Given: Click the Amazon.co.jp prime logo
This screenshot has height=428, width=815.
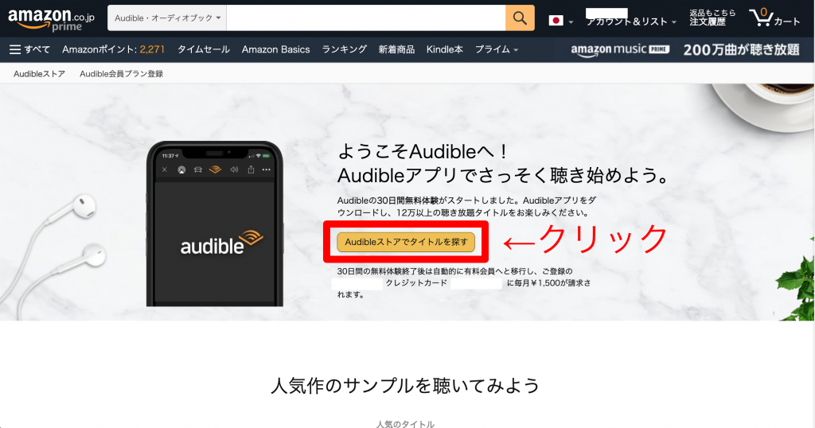Looking at the screenshot, I should click(x=49, y=18).
